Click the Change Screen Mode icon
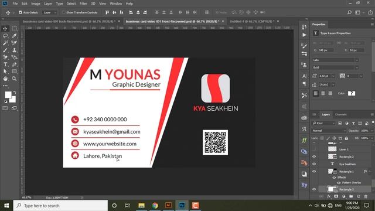The height and width of the screenshot is (211, 375). pyautogui.click(x=14, y=108)
